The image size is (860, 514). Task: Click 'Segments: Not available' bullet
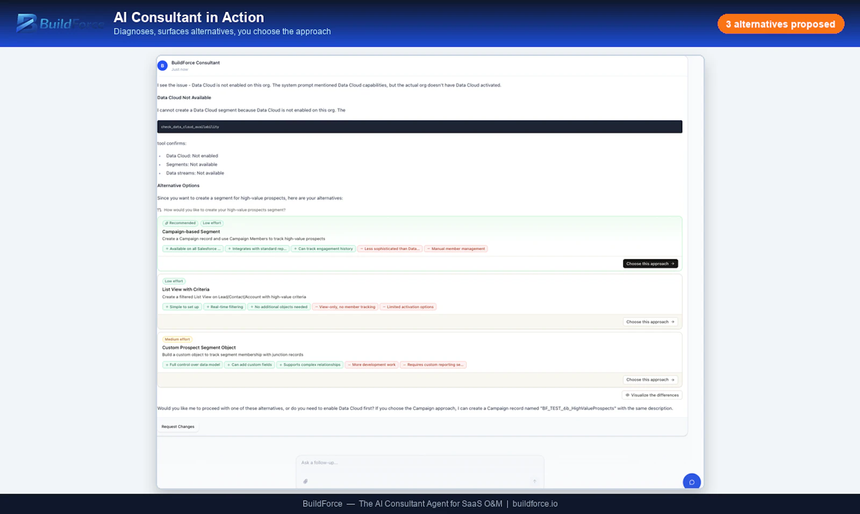tap(191, 164)
